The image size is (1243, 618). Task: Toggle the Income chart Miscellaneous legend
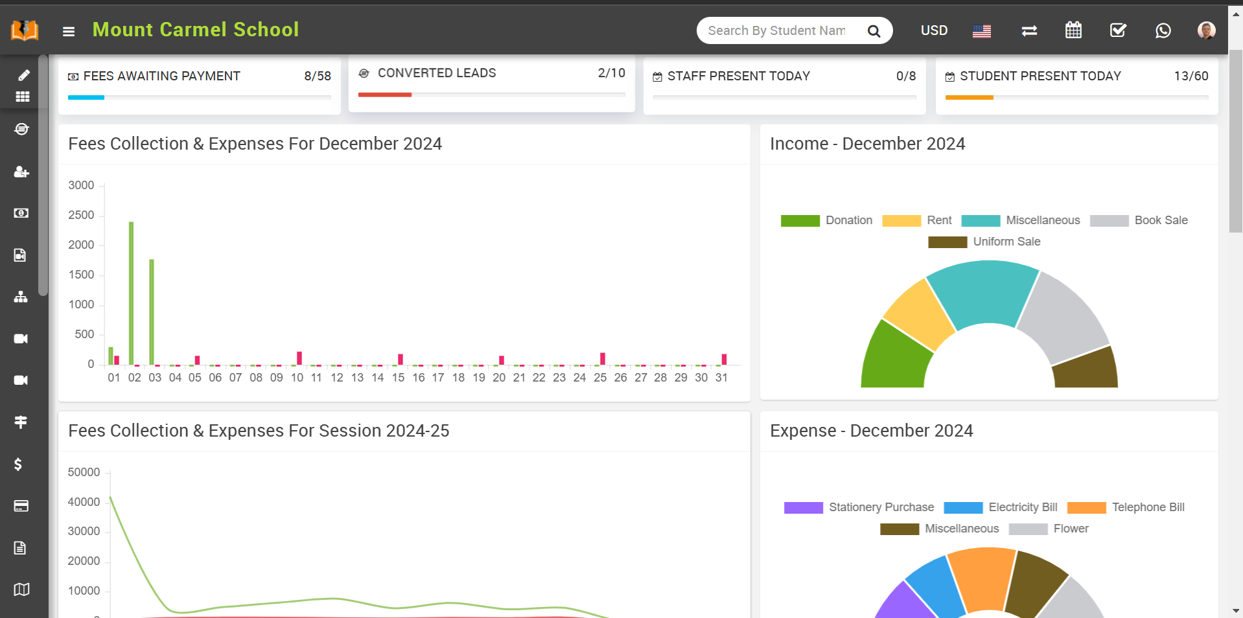point(1021,220)
